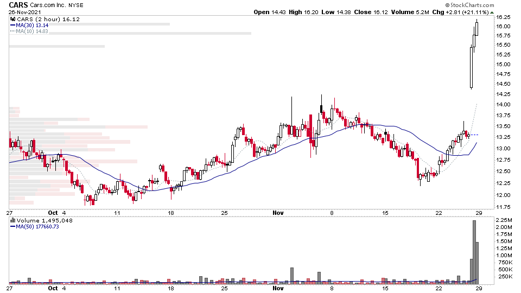The width and height of the screenshot is (521, 293).
Task: Click the 12.50 price axis label
Action: point(504,171)
